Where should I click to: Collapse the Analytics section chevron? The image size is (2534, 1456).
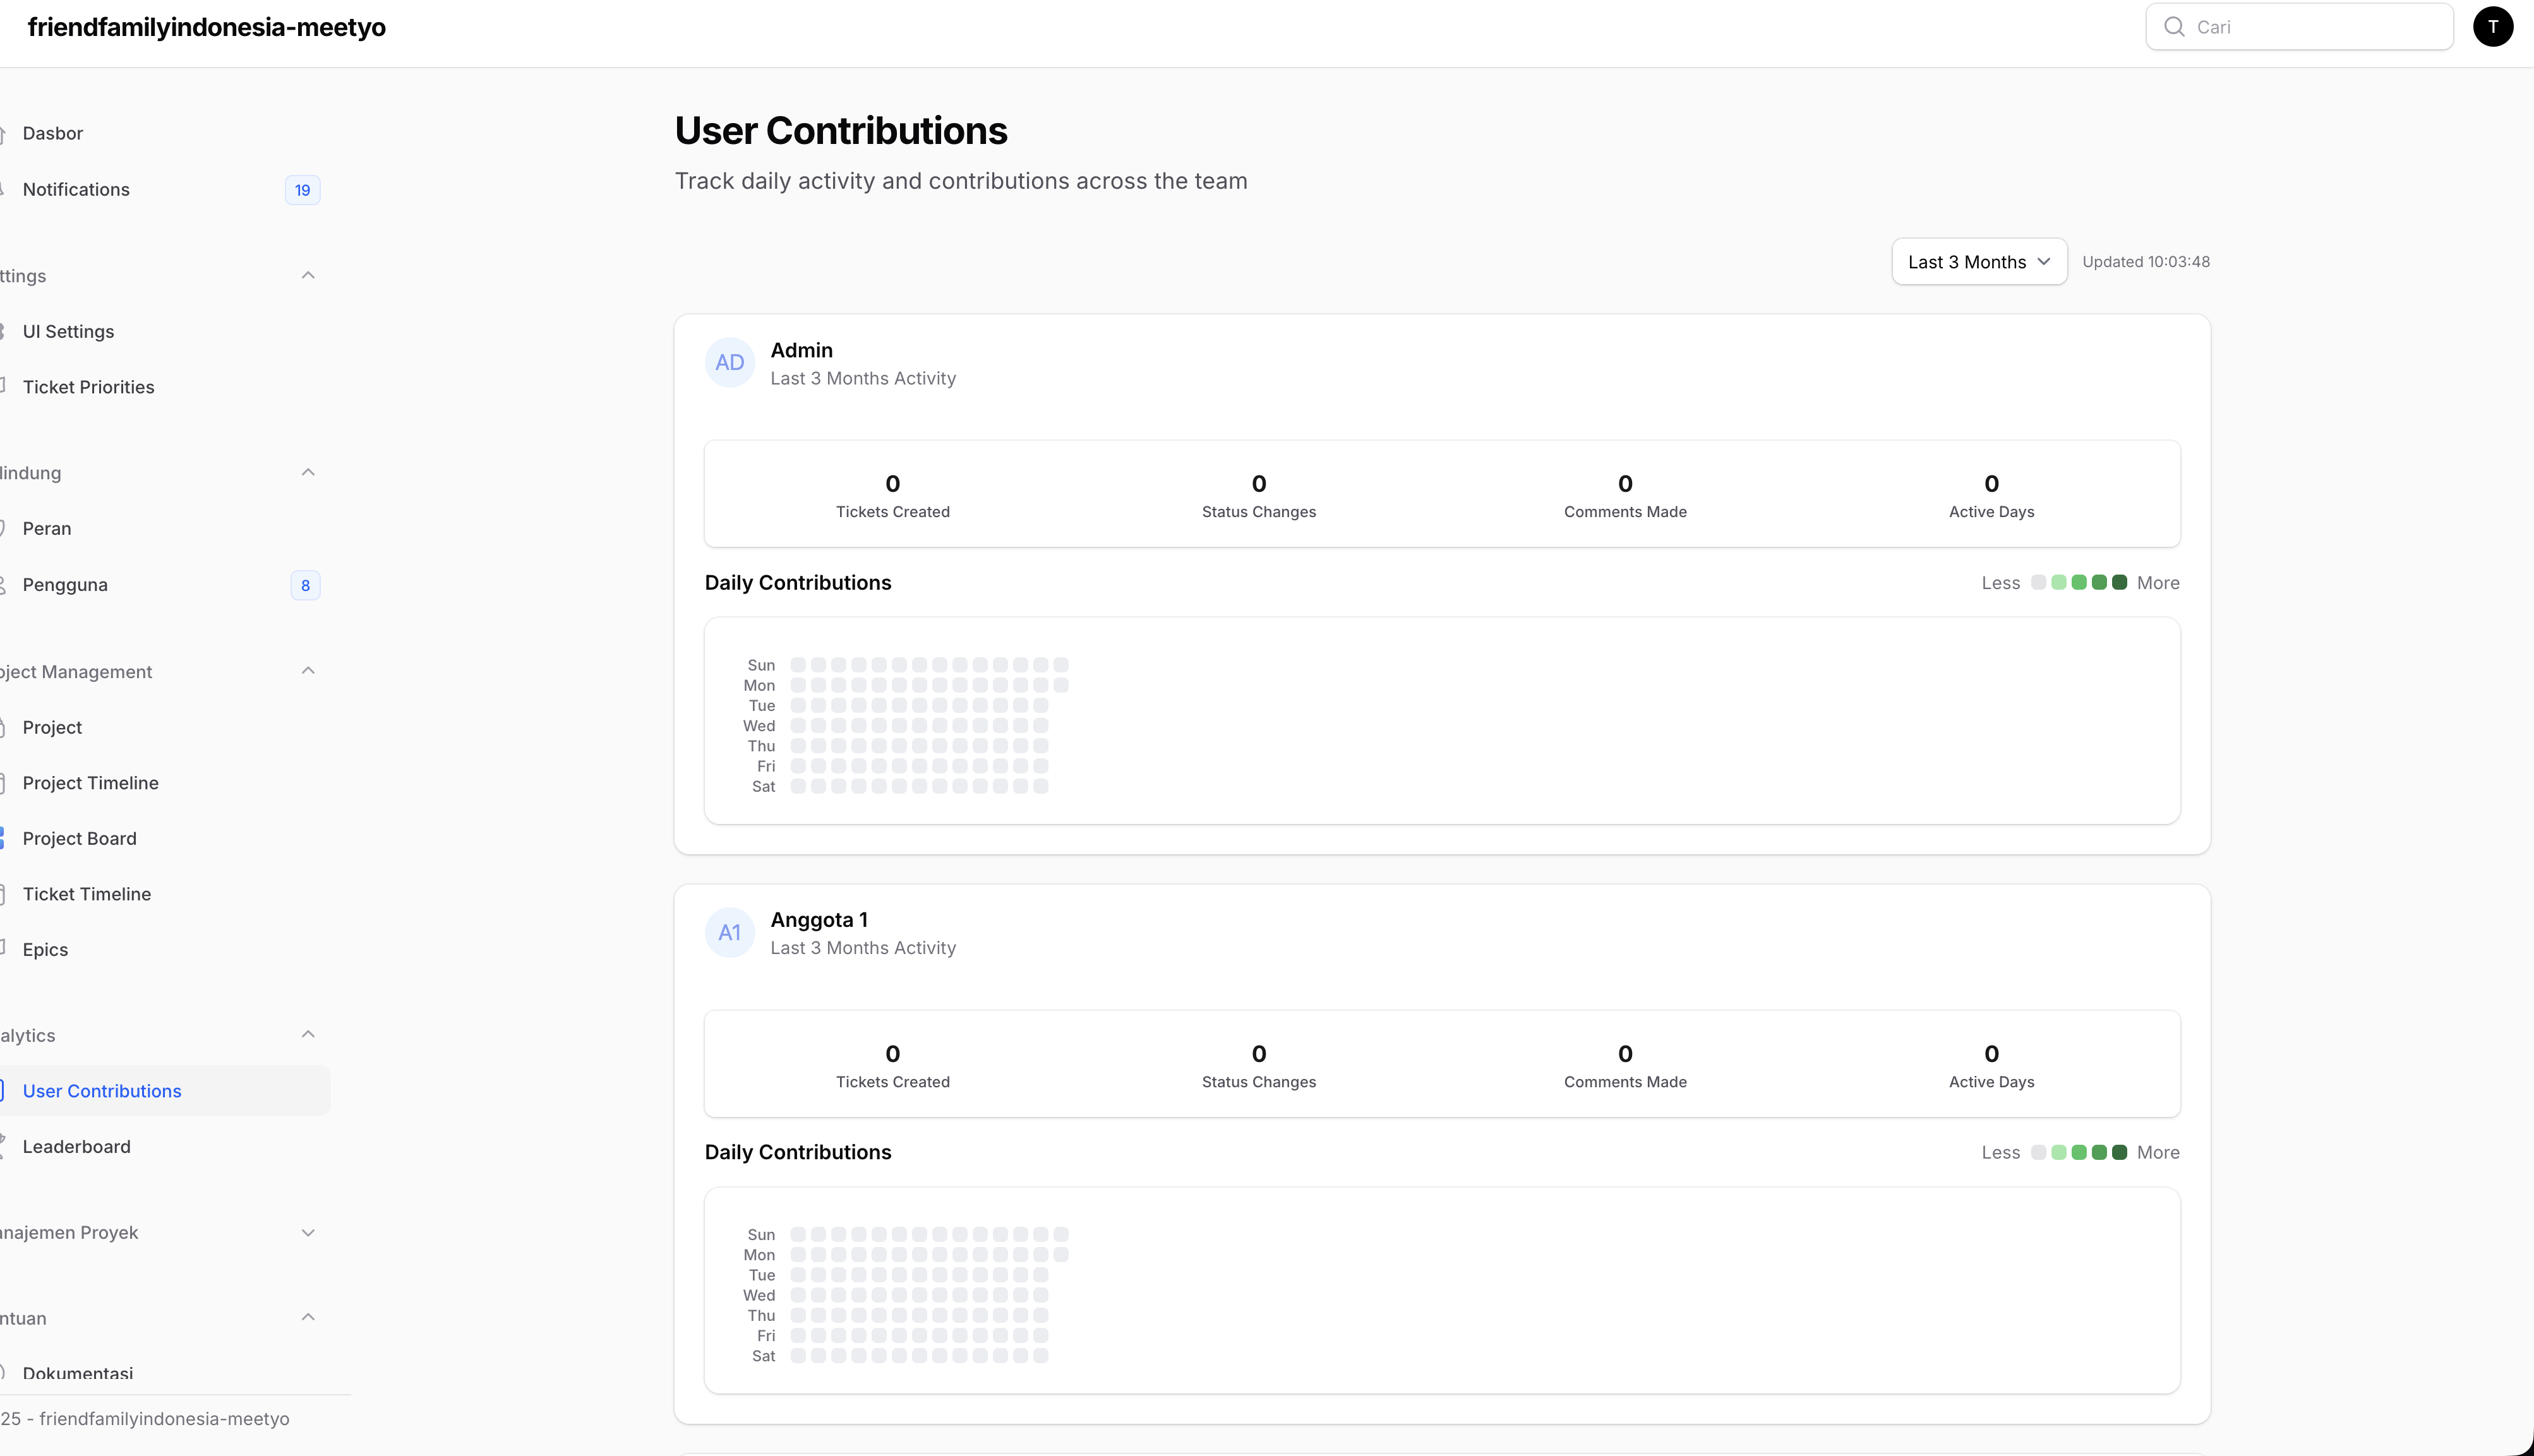pos(308,1035)
